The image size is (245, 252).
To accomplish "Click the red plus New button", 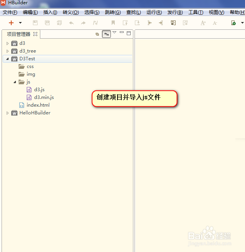I will [x=11, y=23].
